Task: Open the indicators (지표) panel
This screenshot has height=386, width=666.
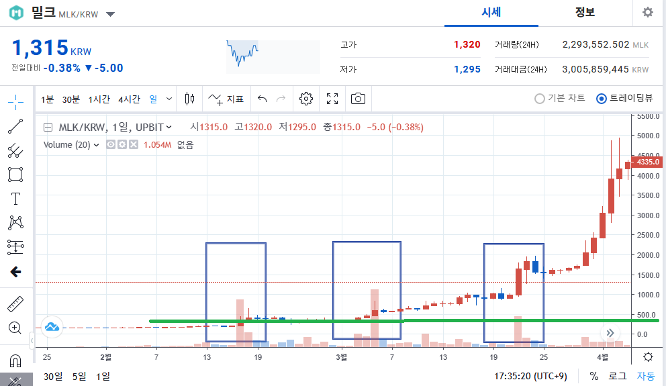Action: pos(226,99)
